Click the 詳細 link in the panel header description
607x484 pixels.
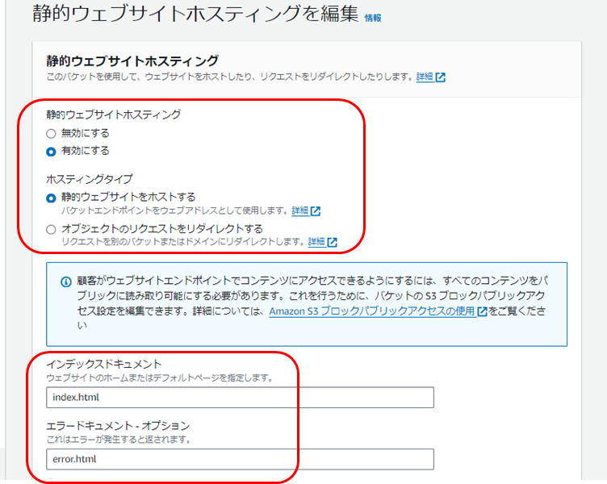(425, 77)
